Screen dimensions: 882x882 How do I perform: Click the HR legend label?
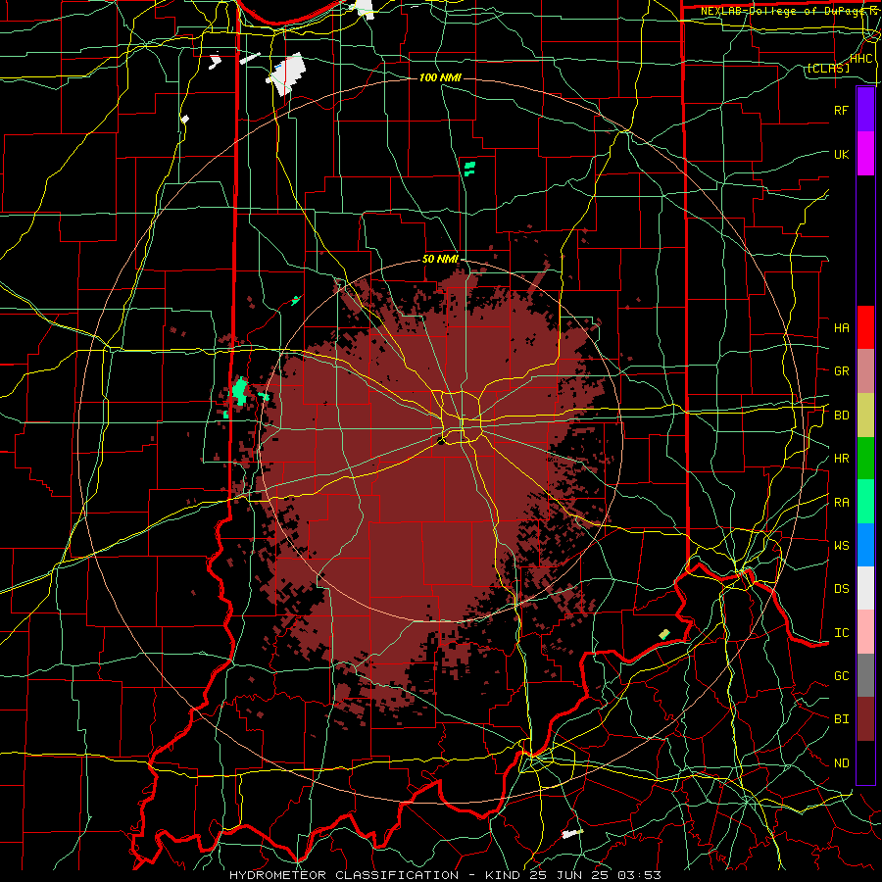coord(841,459)
